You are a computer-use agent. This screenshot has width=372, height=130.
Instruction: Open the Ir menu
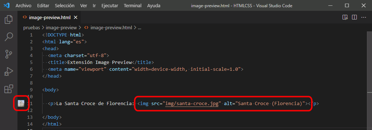tap(94, 5)
